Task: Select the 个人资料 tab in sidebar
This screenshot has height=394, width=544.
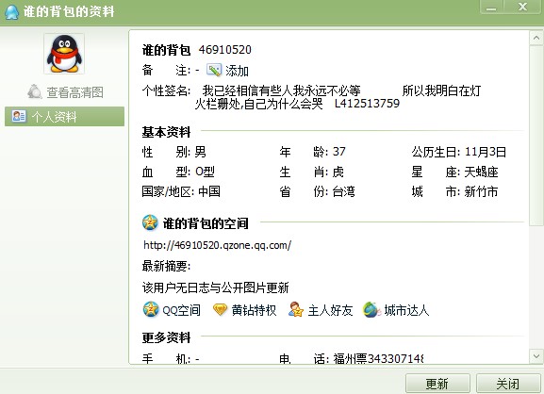Action: click(x=64, y=117)
